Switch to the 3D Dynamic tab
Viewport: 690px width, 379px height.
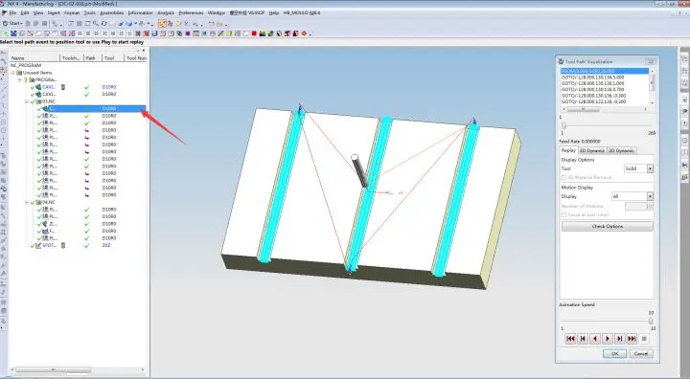(592, 150)
